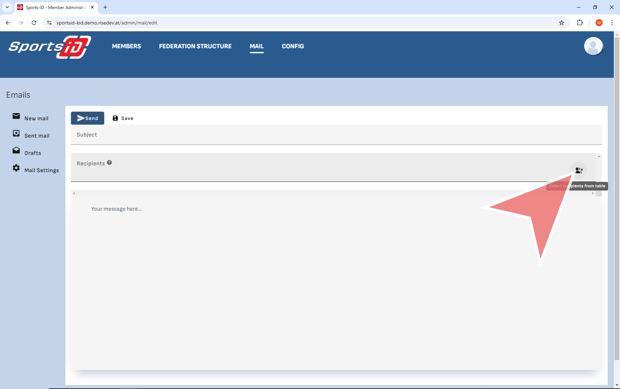
Task: Click into the Subject field
Action: coord(335,135)
